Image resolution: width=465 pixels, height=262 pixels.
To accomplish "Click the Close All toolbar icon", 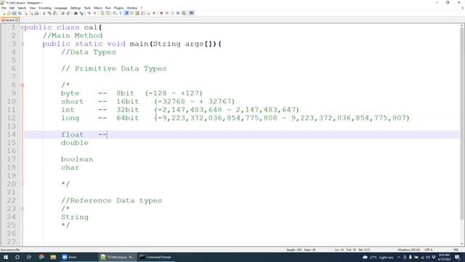I will 31,13.
